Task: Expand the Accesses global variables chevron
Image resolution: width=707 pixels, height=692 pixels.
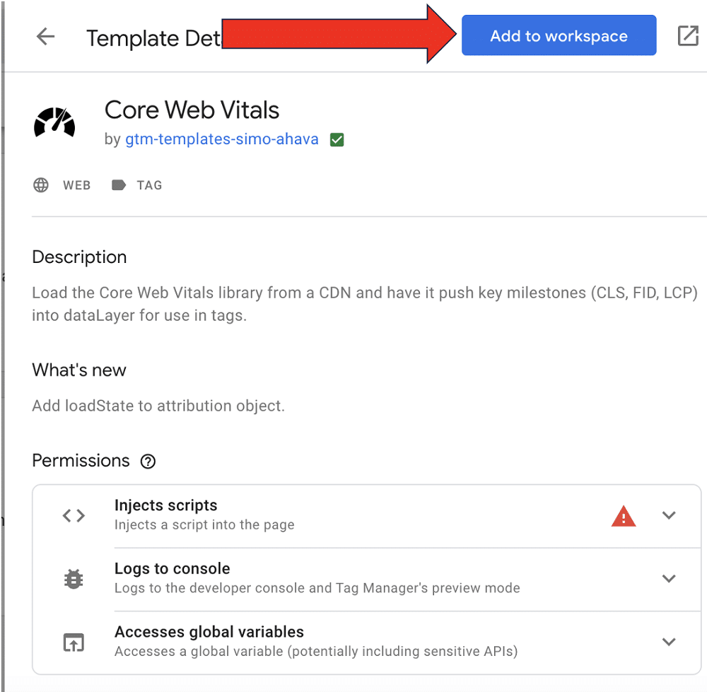Action: click(x=669, y=642)
